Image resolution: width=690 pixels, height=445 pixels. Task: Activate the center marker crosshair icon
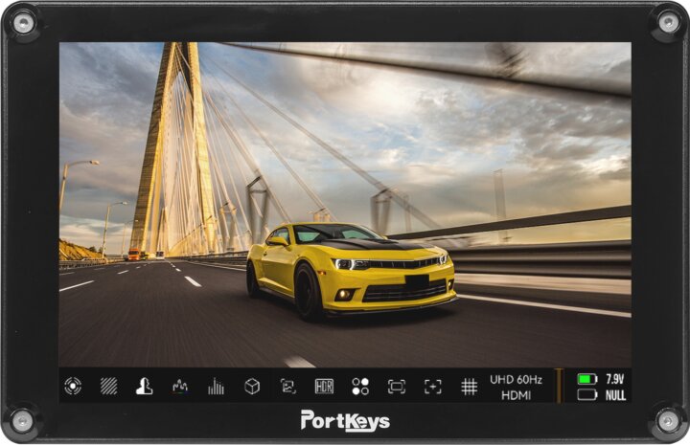[x=432, y=387]
